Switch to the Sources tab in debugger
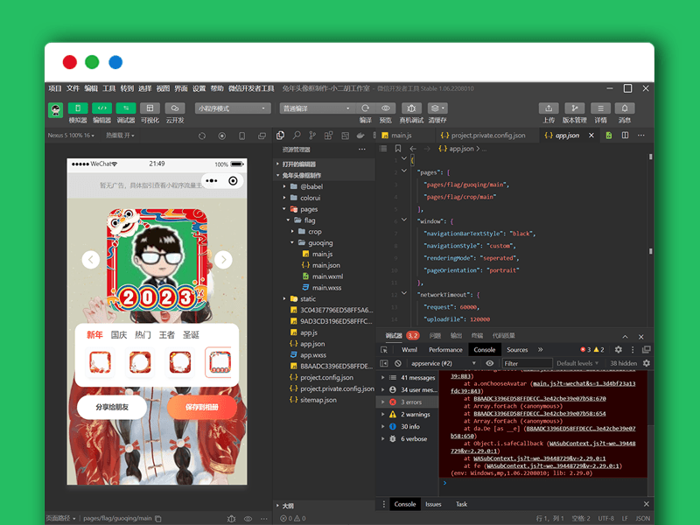Image resolution: width=700 pixels, height=525 pixels. [517, 350]
